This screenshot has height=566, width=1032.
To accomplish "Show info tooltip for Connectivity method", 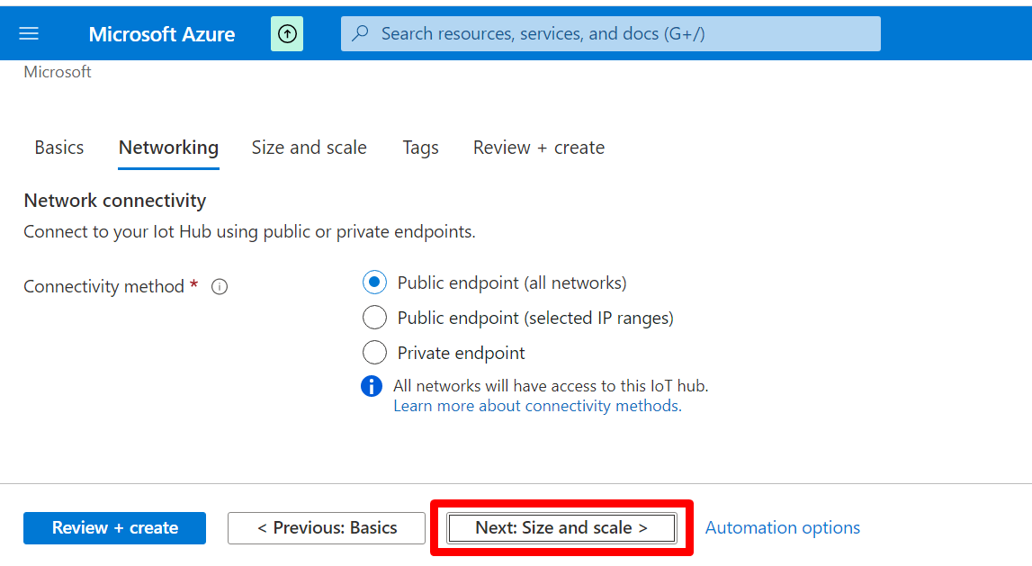I will (x=220, y=287).
